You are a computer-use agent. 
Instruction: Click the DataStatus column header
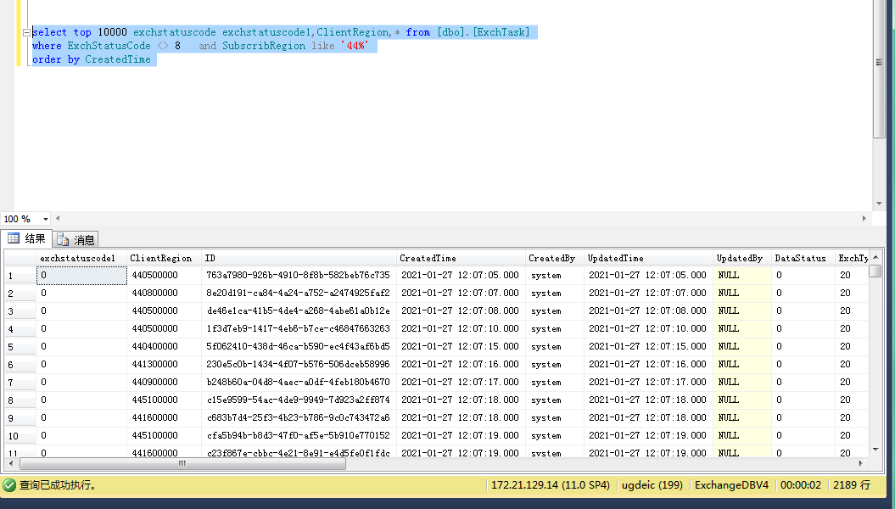tap(803, 258)
